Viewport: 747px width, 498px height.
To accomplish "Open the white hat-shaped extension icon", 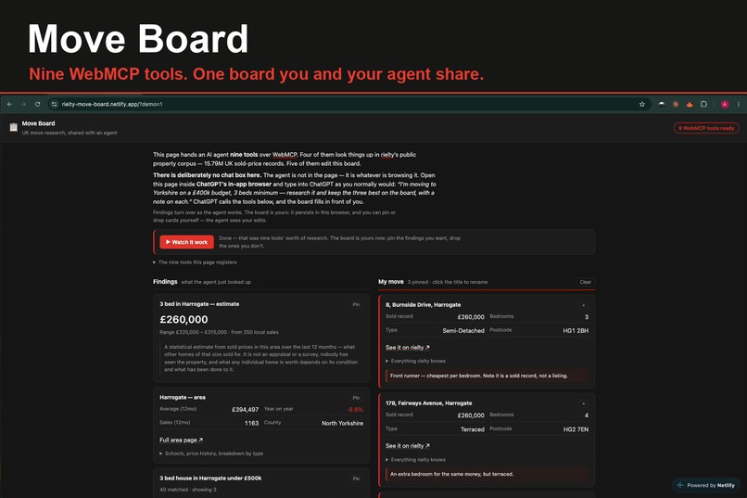I will coord(661,104).
